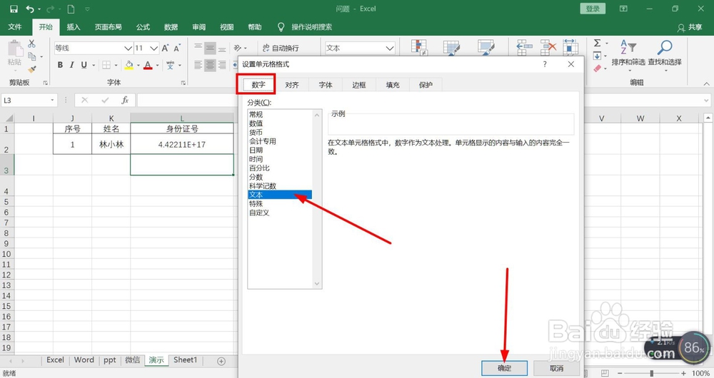714x378 pixels.
Task: Click the 登录 sign-in button
Action: click(593, 9)
